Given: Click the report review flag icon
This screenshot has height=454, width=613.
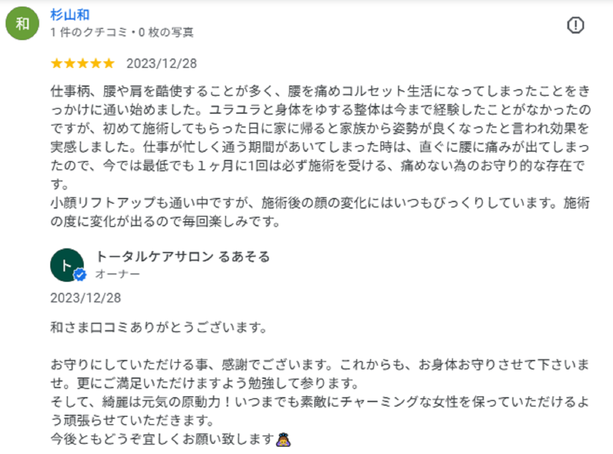Looking at the screenshot, I should click(575, 25).
